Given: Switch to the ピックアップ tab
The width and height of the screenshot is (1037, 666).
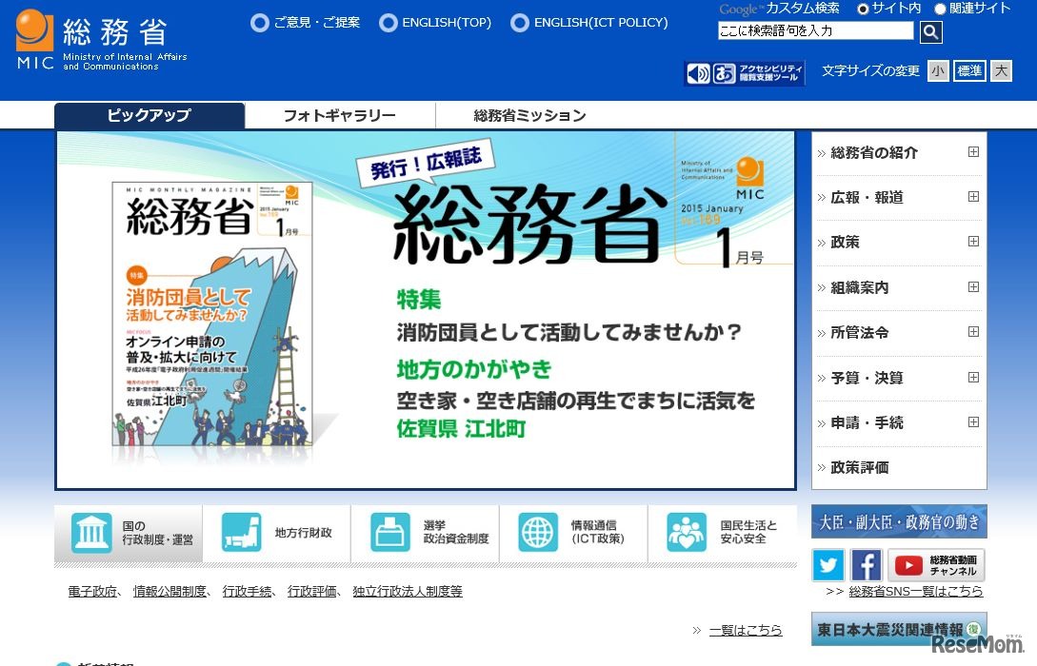Looking at the screenshot, I should coord(150,116).
